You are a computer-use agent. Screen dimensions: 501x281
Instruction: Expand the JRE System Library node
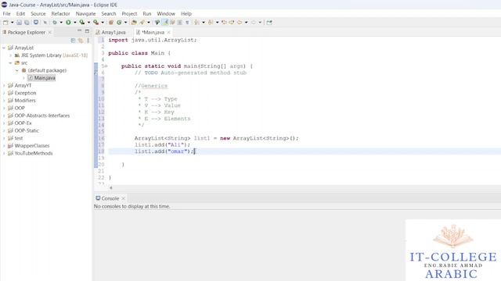click(x=10, y=55)
